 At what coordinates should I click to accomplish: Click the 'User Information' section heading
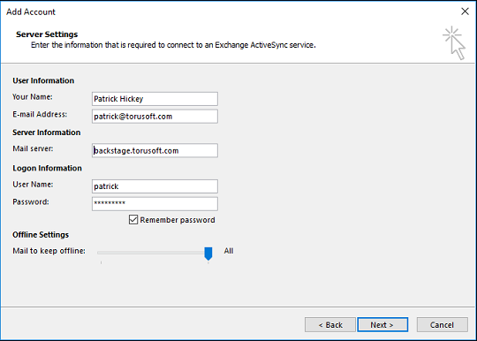pos(43,80)
